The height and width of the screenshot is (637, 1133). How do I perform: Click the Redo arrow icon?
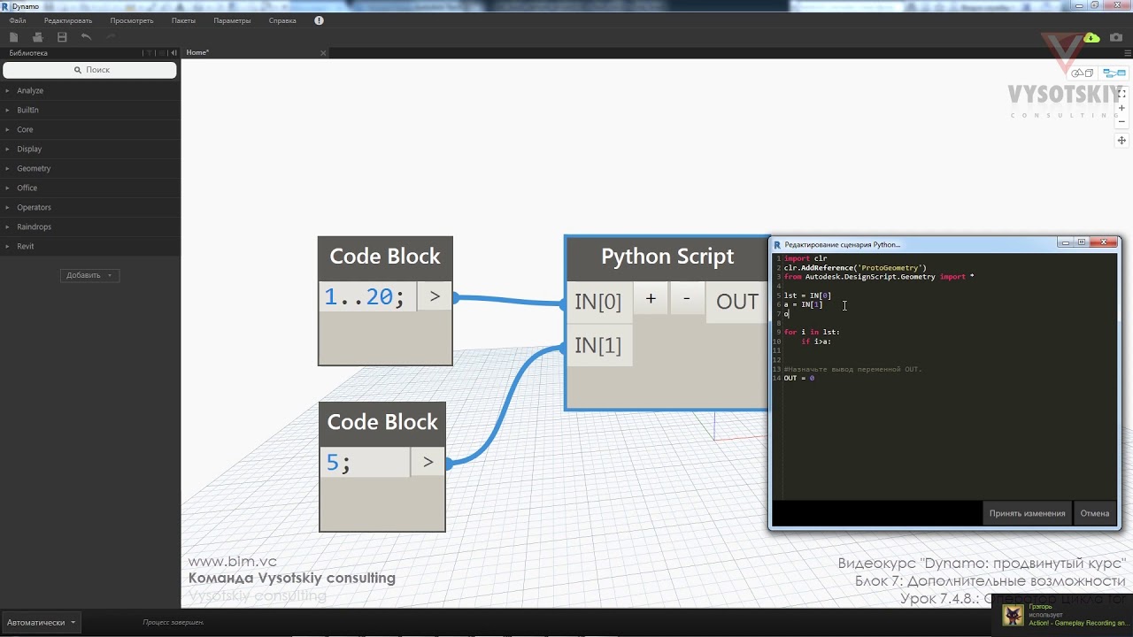(111, 37)
